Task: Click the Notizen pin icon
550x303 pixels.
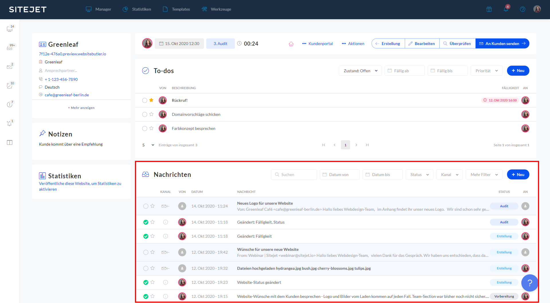Action: [42, 133]
